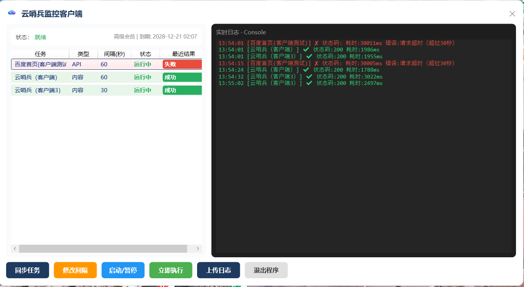
Task: Click the 上传日志 button
Action: click(x=218, y=270)
